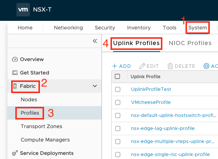Select Compute Managers under Fabric
Image resolution: width=218 pixels, height=159 pixels.
45,140
